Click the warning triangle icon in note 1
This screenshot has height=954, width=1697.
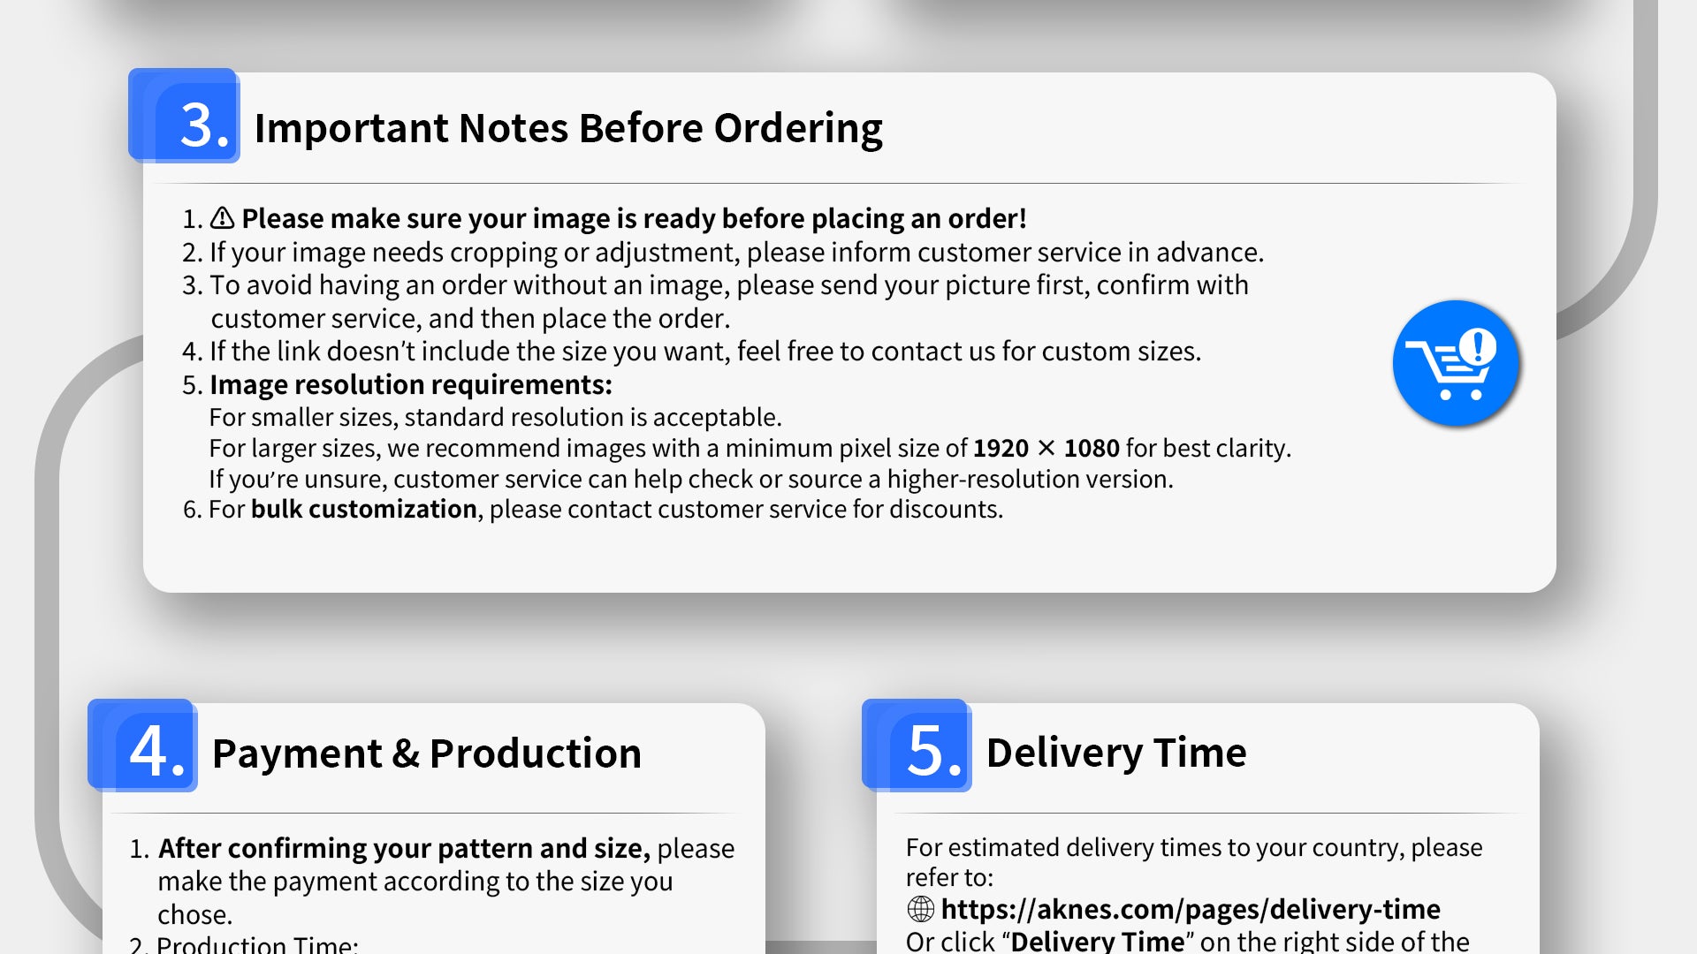coord(222,217)
